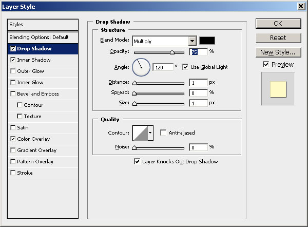308x227 pixels.
Task: Click the Opacity slider handle
Action: pos(172,52)
